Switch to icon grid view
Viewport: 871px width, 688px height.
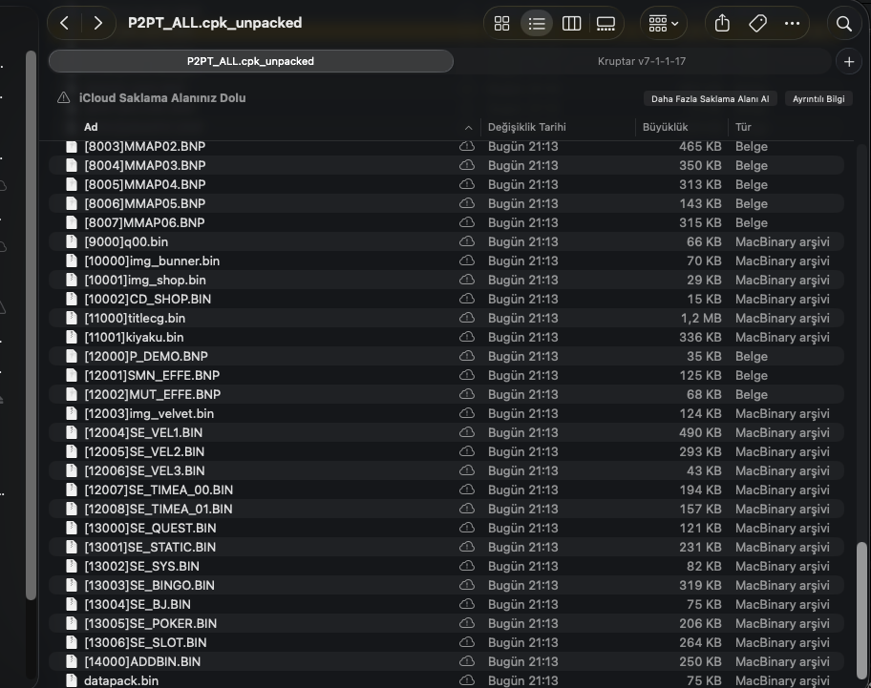coord(501,23)
